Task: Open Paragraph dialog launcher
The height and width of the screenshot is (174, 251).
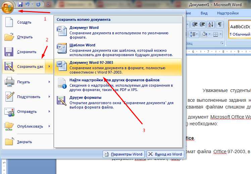Action: point(222,43)
